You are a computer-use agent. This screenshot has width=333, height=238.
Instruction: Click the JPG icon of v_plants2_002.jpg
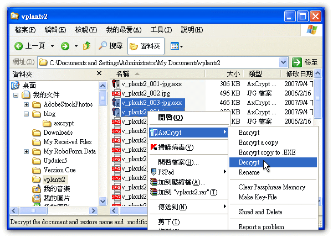point(116,93)
